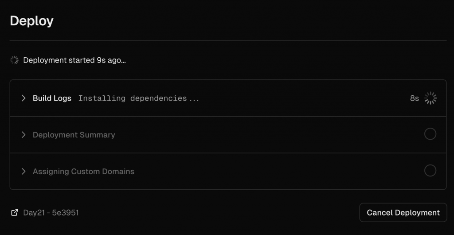Click the spinner next to Deployment started
Viewport: 454px width, 235px height.
click(14, 60)
